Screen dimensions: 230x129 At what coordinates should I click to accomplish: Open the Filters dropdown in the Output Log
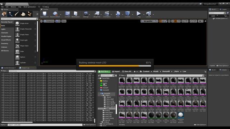[x=4, y=71]
